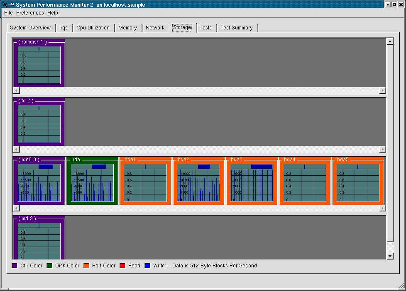
Task: Switch to the System Overview tab
Action: pos(30,28)
